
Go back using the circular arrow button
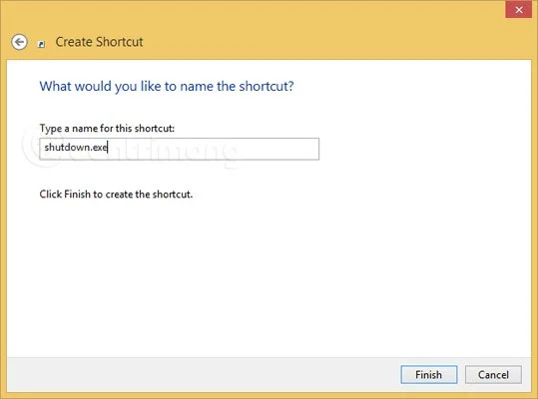[x=19, y=42]
